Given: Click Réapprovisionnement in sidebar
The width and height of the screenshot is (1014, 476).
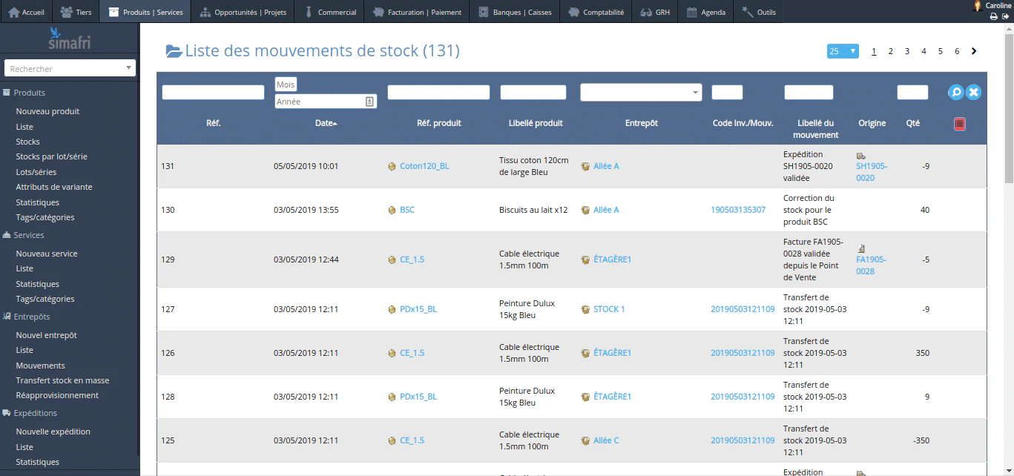Looking at the screenshot, I should point(57,395).
